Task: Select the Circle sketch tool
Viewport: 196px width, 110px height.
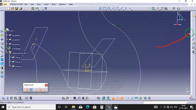Action: (x=109, y=9)
